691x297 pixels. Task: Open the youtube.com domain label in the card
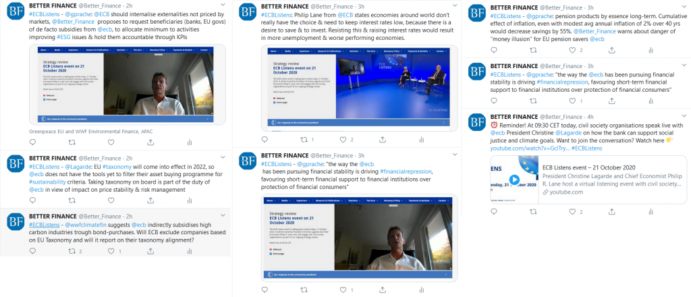(566, 192)
